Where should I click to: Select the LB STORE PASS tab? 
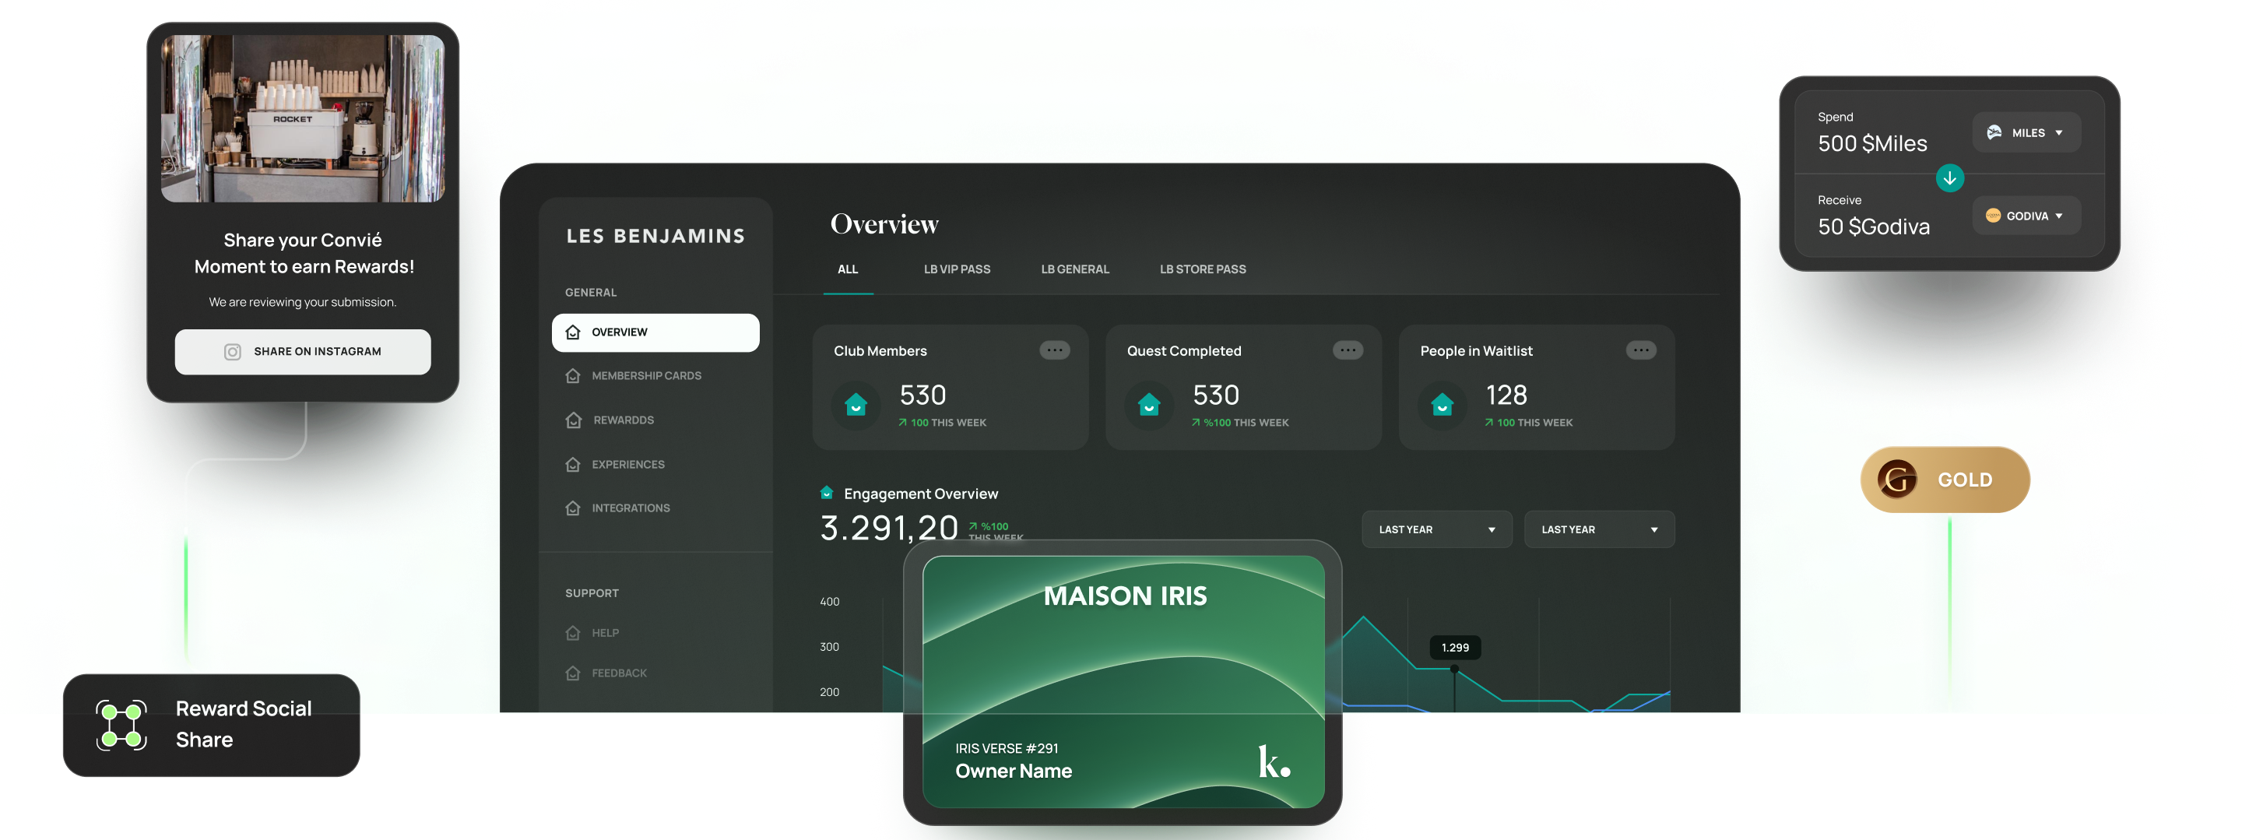click(1202, 270)
